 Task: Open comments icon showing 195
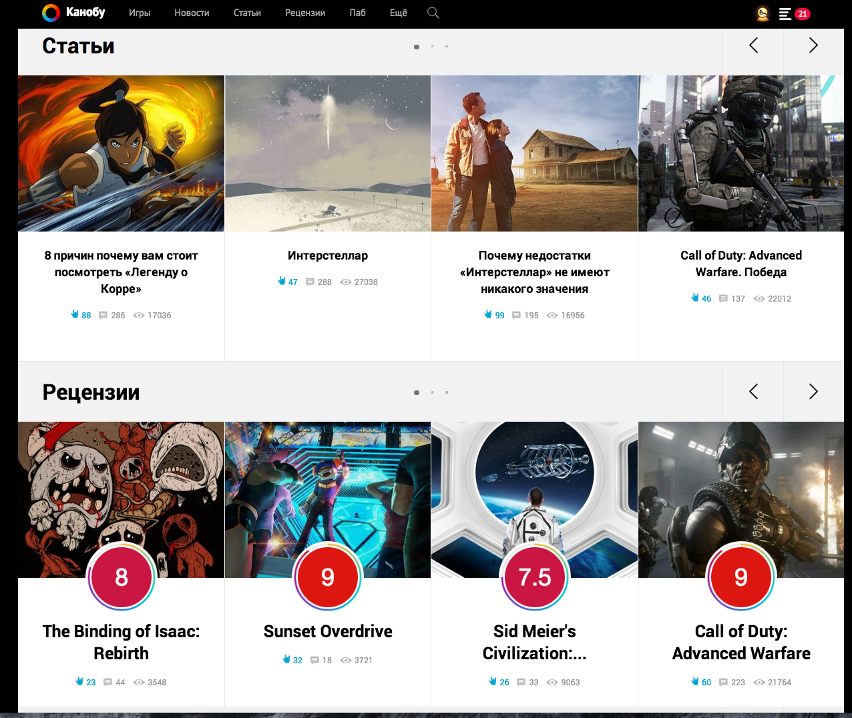[x=516, y=316]
